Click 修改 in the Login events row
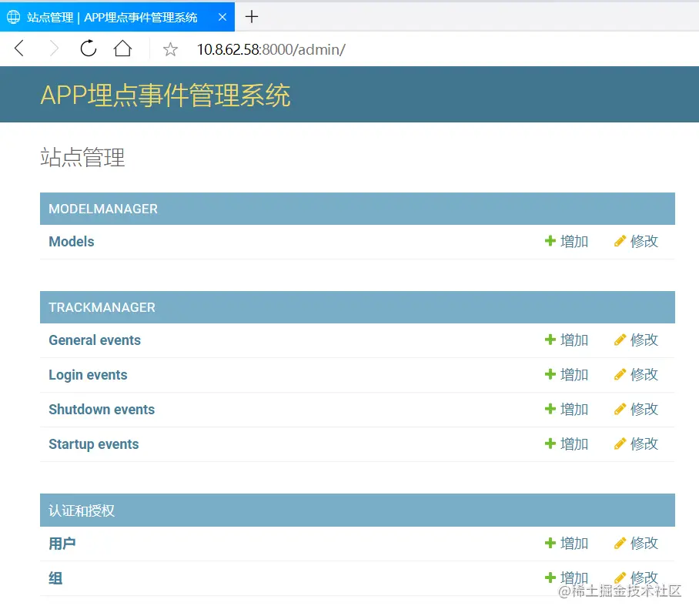 click(x=636, y=375)
